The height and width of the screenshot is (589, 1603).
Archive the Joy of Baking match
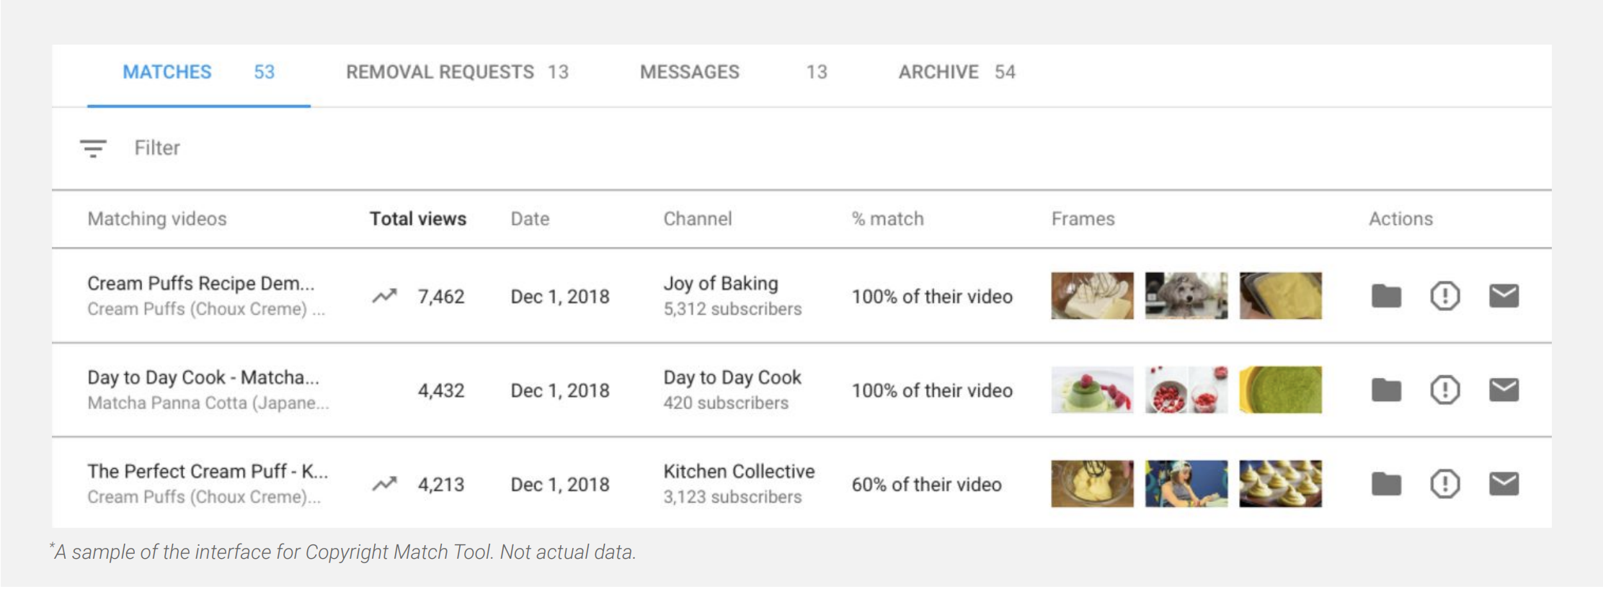point(1385,296)
